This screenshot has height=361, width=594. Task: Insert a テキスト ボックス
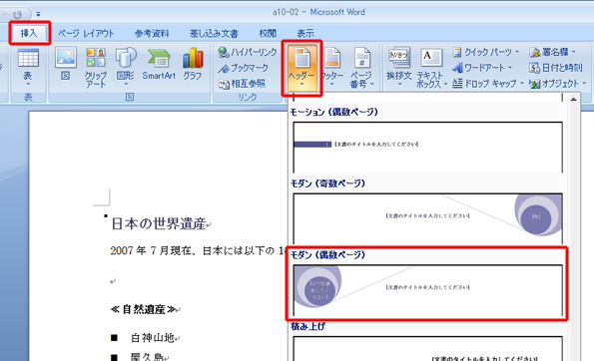click(431, 68)
